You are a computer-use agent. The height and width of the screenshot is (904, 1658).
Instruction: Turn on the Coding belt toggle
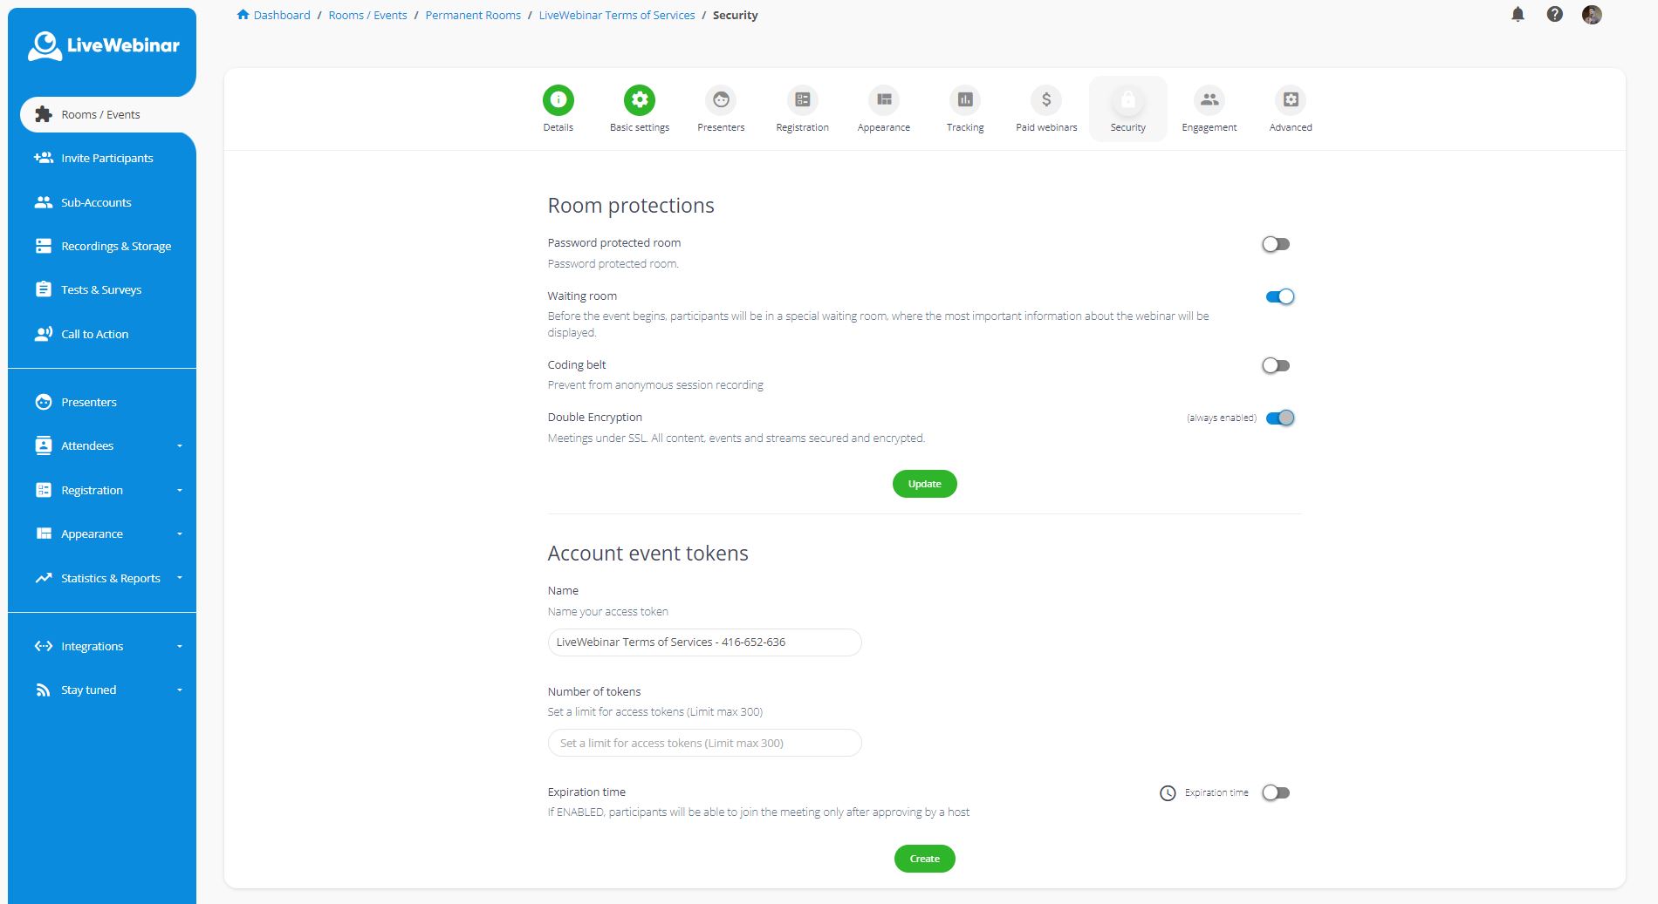point(1276,365)
